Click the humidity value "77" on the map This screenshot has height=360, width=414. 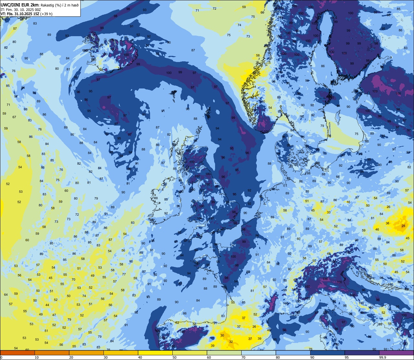pyautogui.click(x=124, y=274)
